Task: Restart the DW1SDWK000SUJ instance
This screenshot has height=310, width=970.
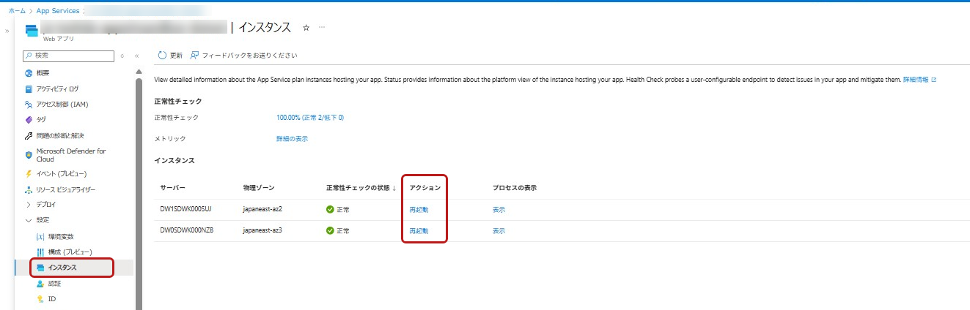Action: [x=419, y=210]
